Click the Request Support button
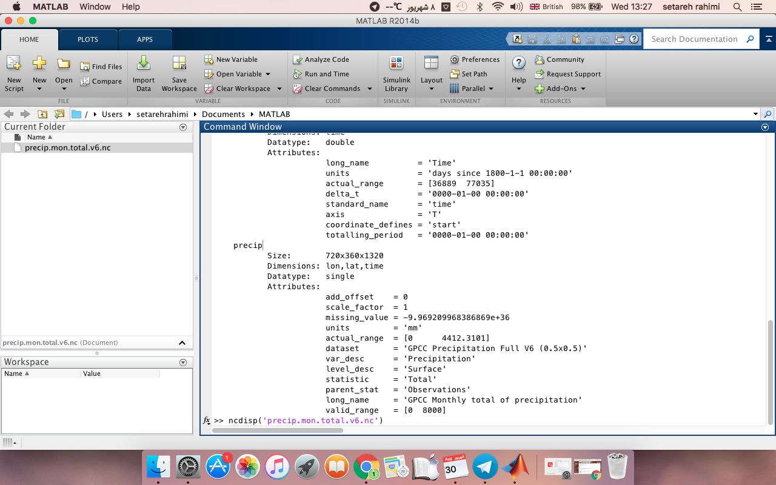The height and width of the screenshot is (485, 776). tap(567, 74)
